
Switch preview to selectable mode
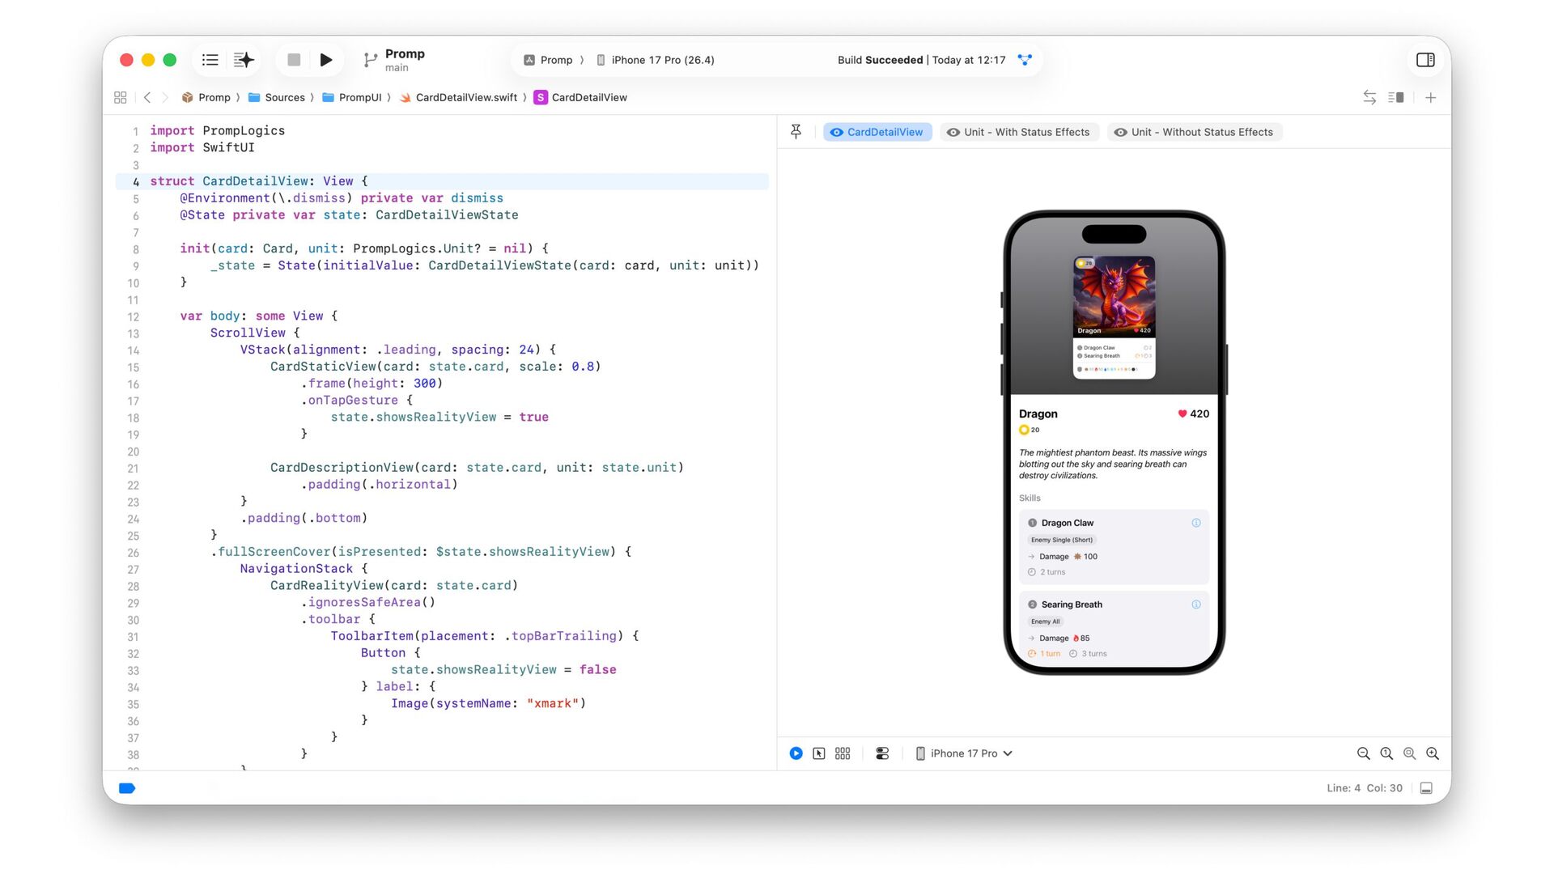point(819,753)
